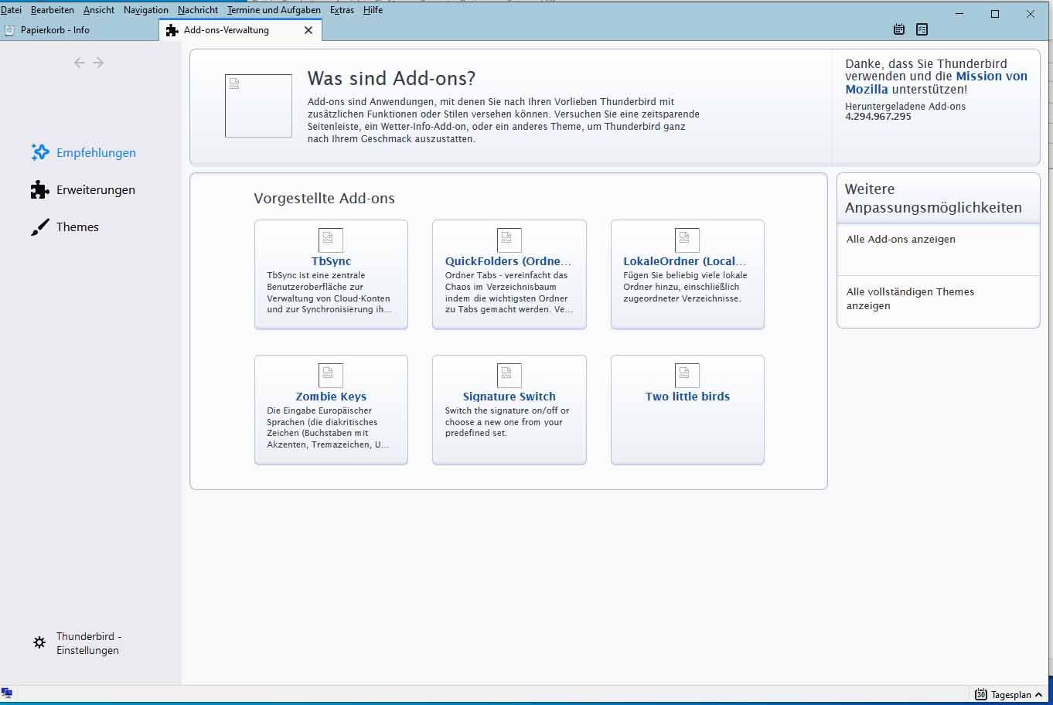
Task: Click the TbSync description text
Action: (x=329, y=292)
